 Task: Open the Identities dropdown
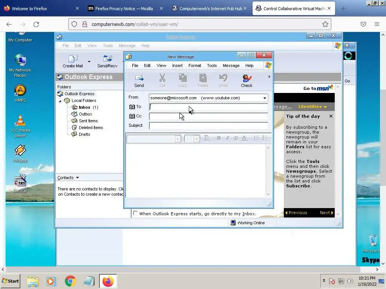point(312,106)
